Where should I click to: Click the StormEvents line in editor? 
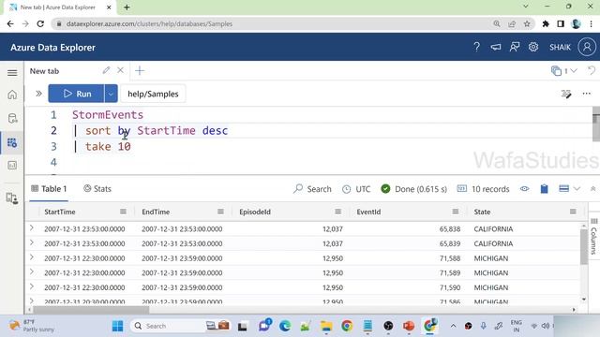click(x=108, y=114)
